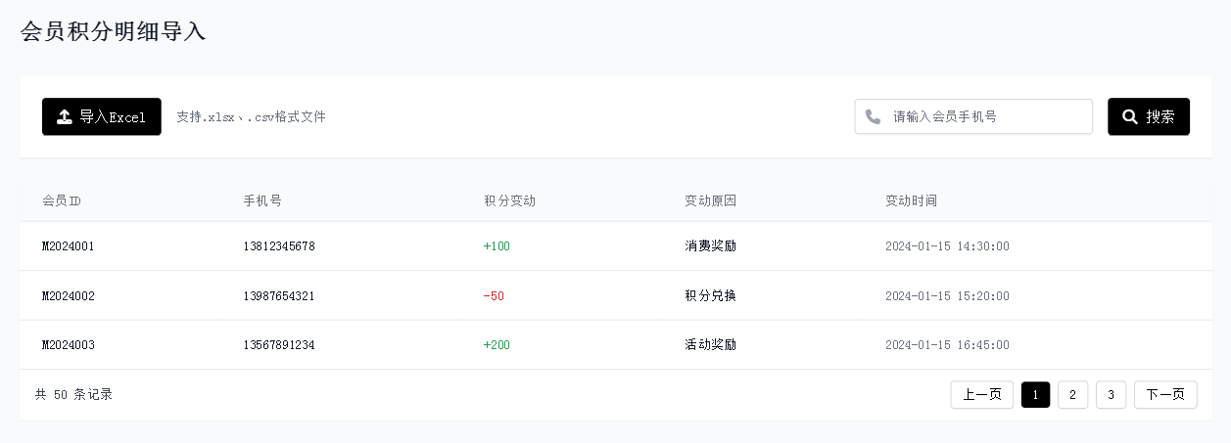
Task: Click the 手机号 column header
Action: (x=262, y=200)
